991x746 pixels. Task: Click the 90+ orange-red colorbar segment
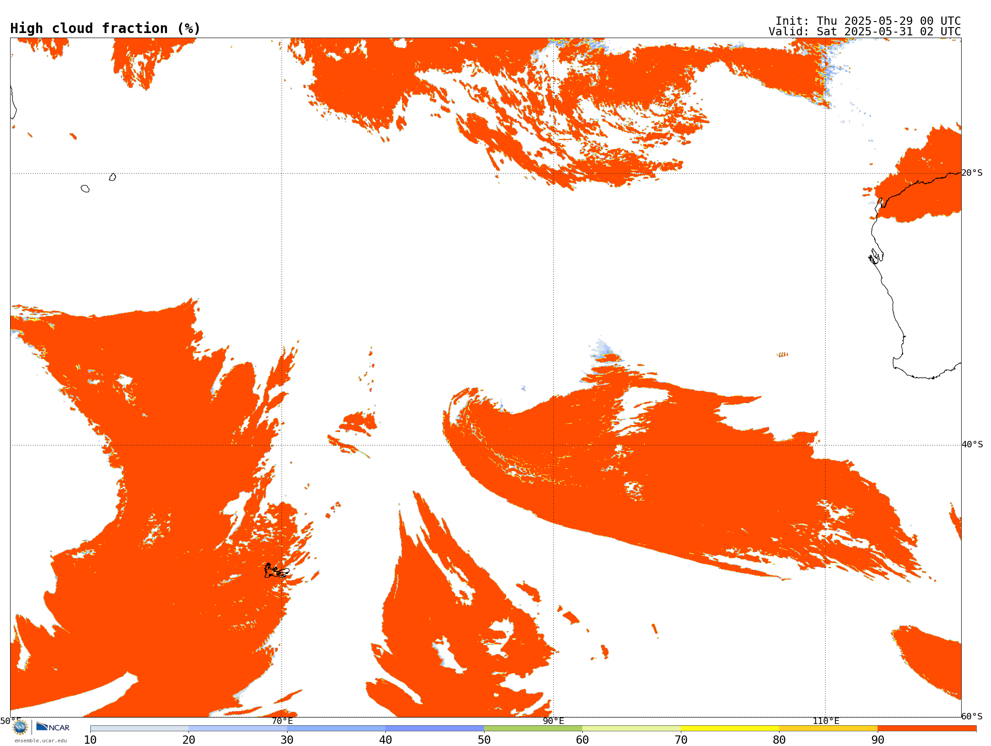pos(927,729)
